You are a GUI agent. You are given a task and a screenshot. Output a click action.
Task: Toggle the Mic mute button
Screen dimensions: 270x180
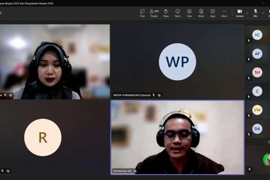pos(255,13)
